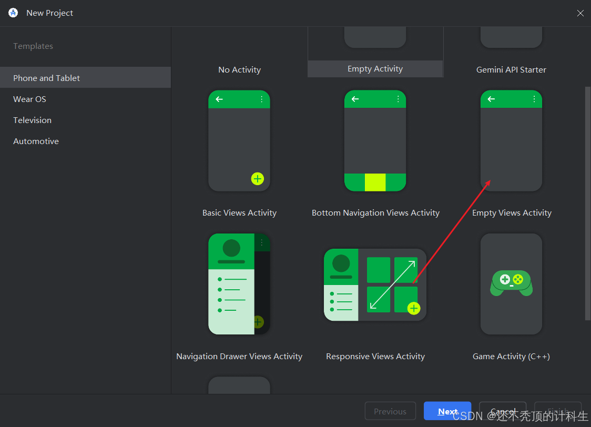Pick the Navigation Drawer Views Activity thumbnail

[239, 284]
